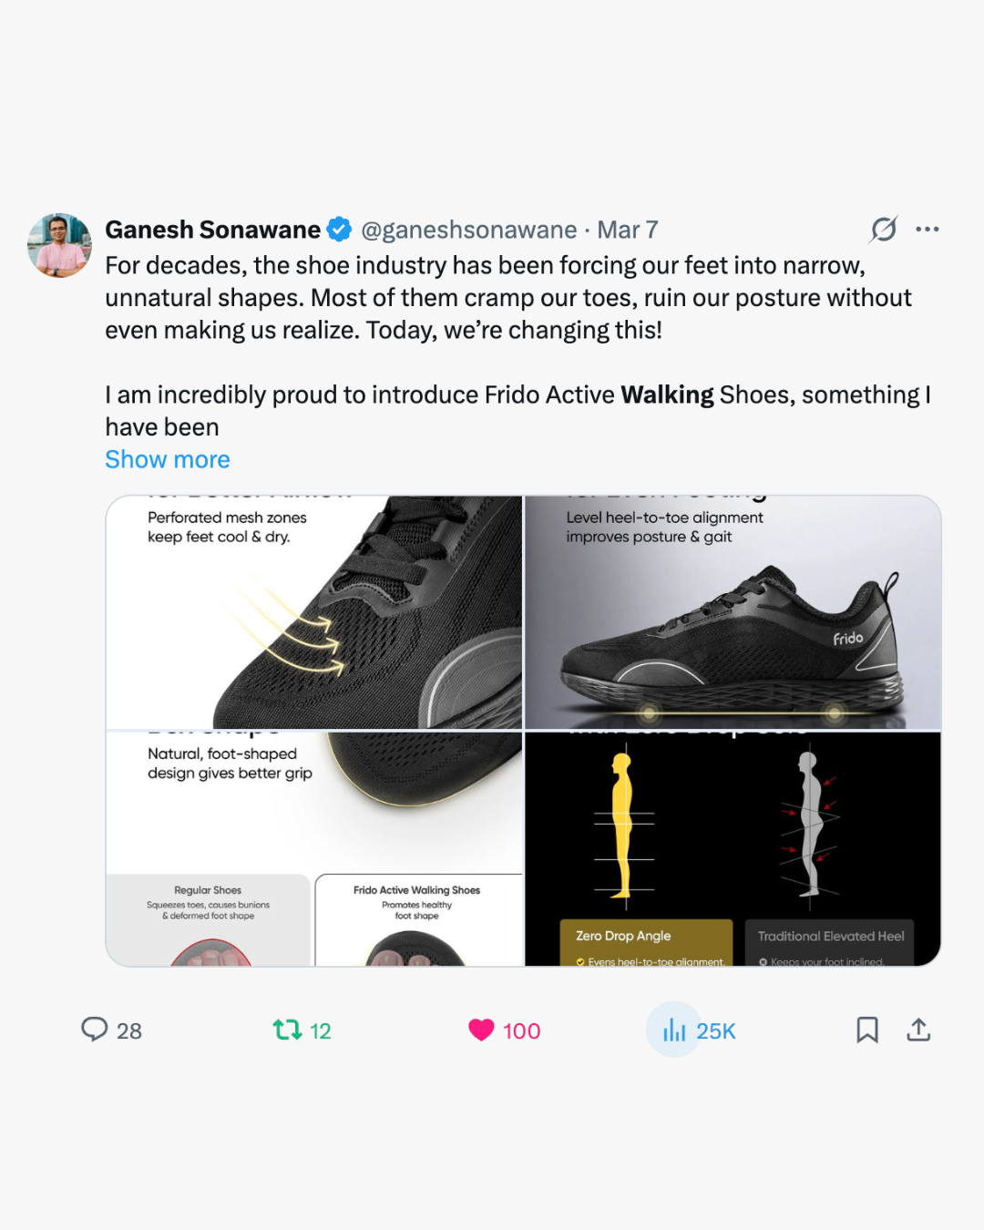Open the level heel-to-toe alignment image
Screen dimensions: 984x1230
tap(733, 612)
